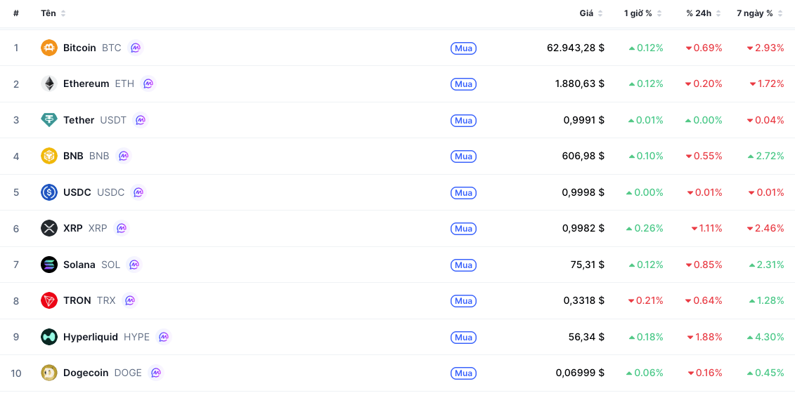Click the Mua button in BNB row
This screenshot has width=795, height=393.
(x=463, y=156)
